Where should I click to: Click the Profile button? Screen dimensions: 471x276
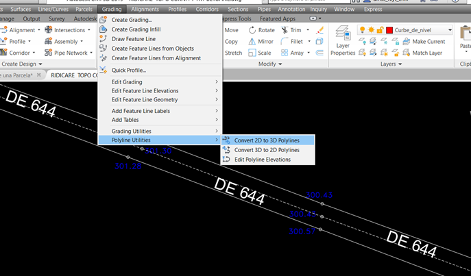14,41
